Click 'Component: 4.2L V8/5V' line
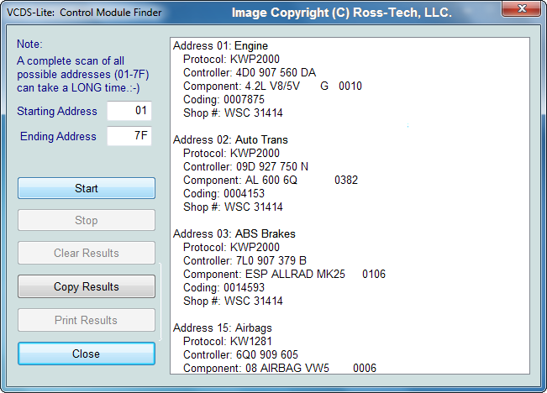Image resolution: width=547 pixels, height=393 pixels. coord(272,86)
